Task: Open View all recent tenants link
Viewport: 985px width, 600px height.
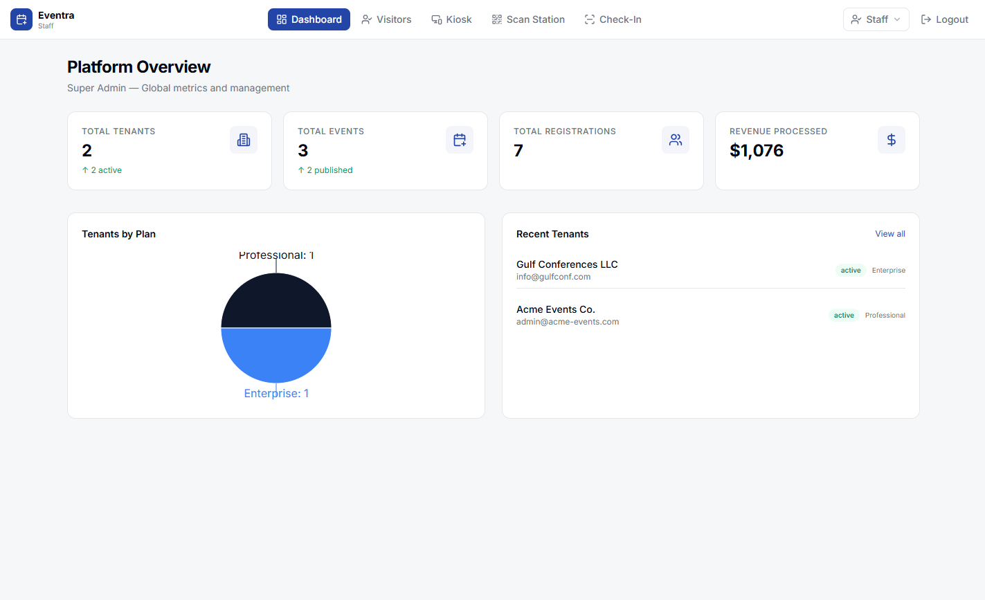Action: [890, 234]
